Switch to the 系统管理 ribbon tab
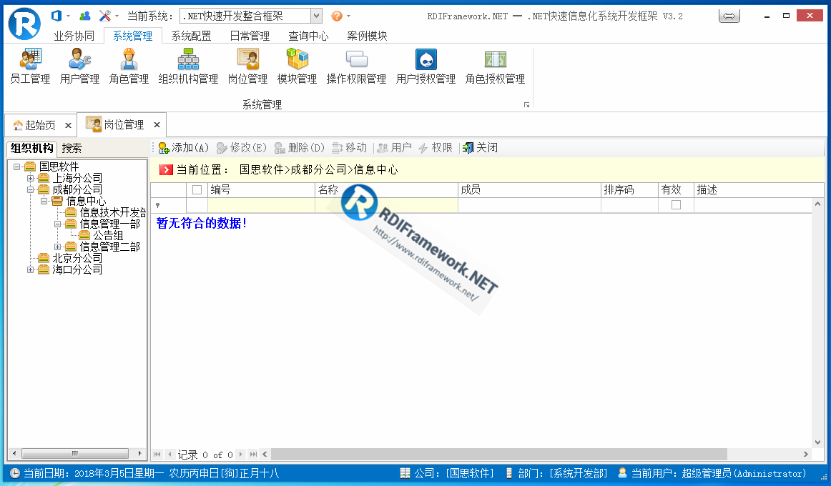The height and width of the screenshot is (486, 831). coord(132,36)
